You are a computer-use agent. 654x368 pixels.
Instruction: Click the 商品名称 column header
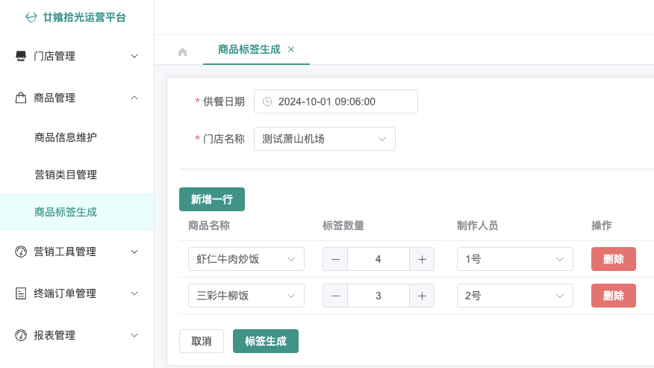[209, 225]
